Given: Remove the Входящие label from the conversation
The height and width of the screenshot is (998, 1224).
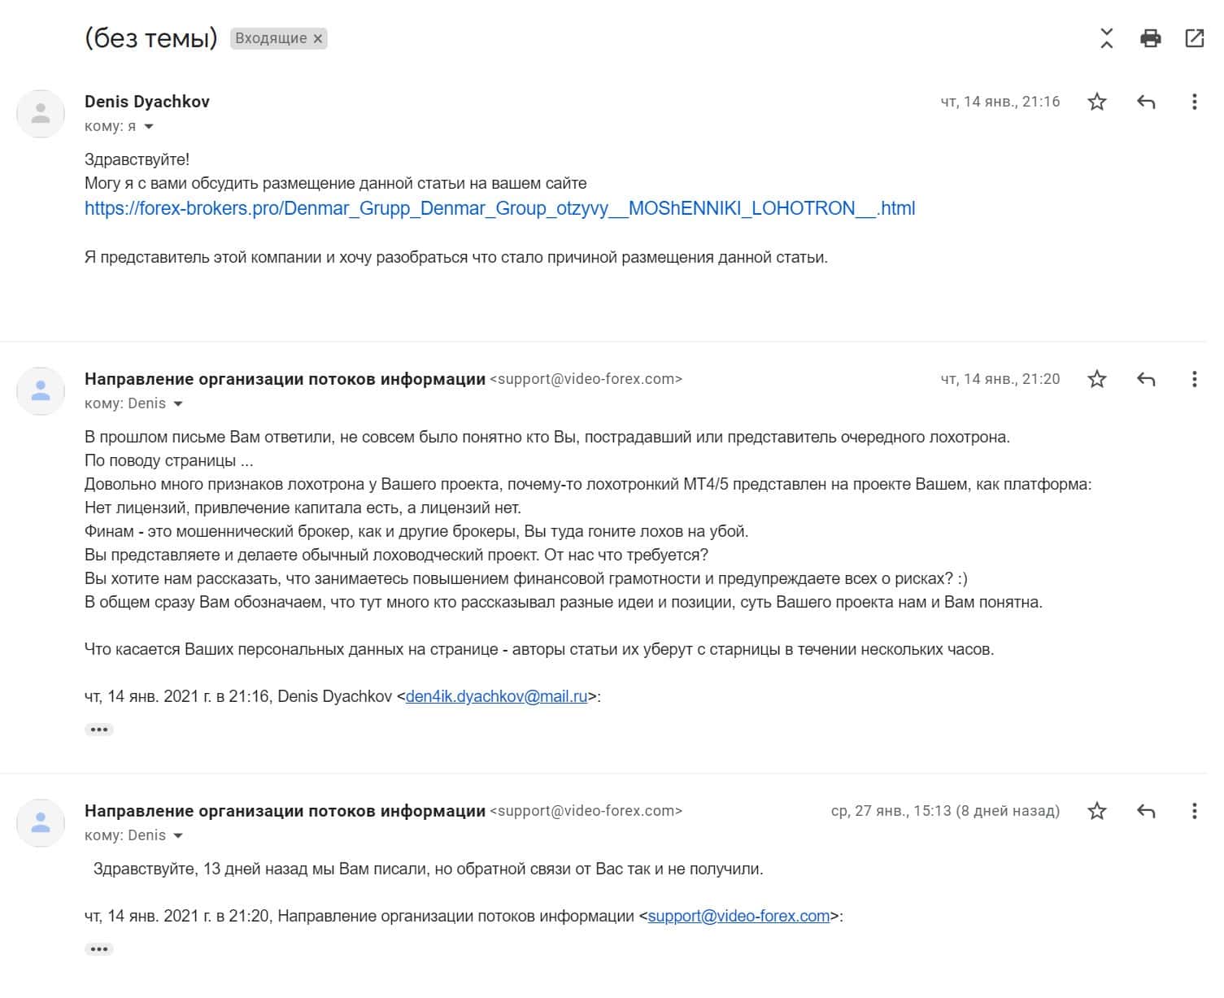Looking at the screenshot, I should 318,38.
